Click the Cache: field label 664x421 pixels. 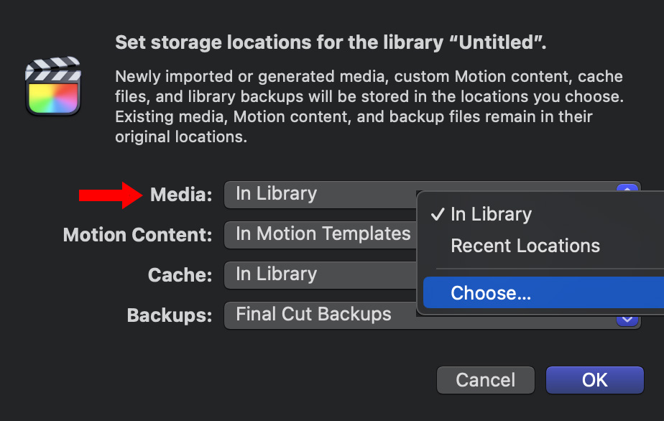(180, 275)
